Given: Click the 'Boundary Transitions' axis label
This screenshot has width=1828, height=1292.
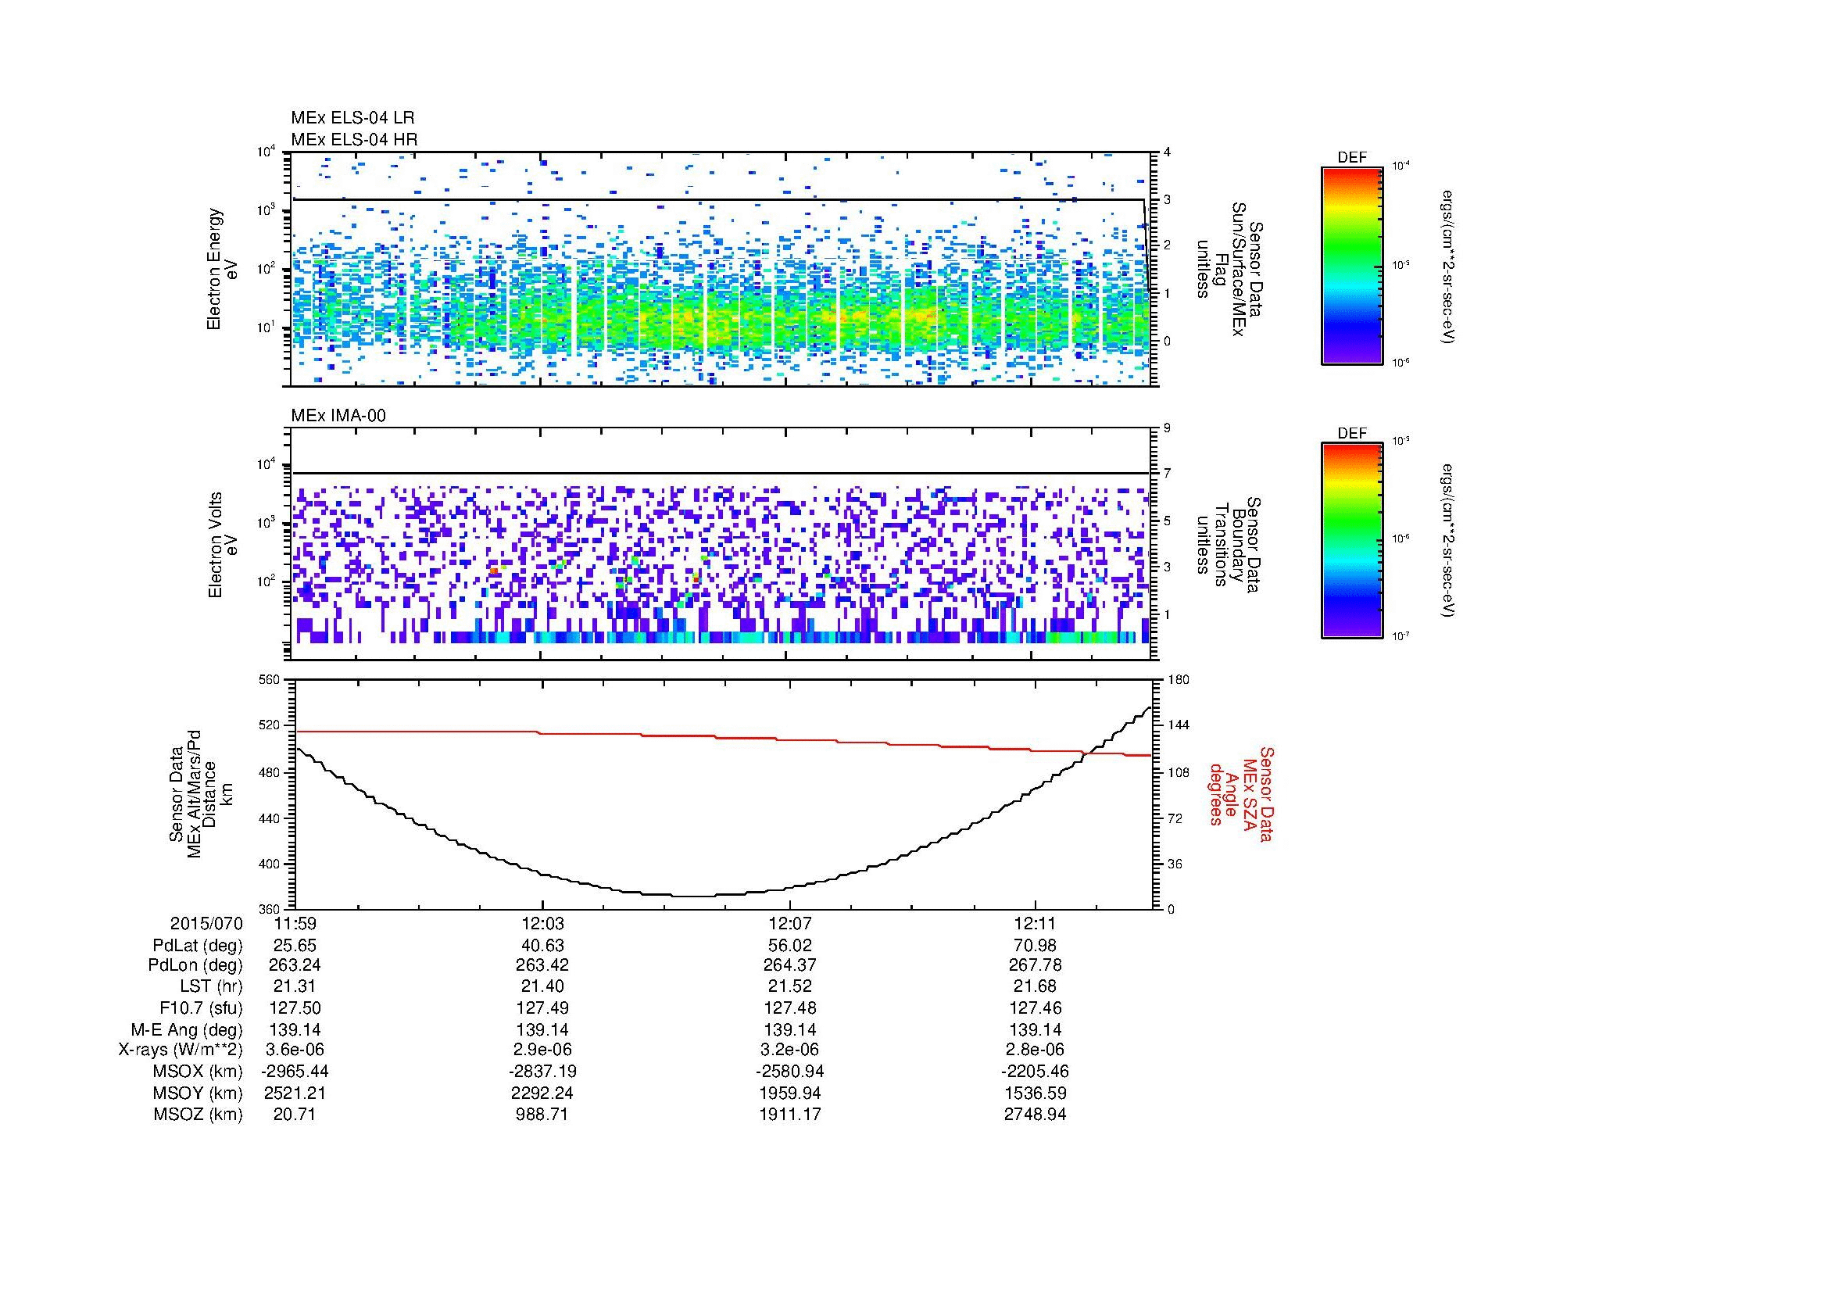Looking at the screenshot, I should coord(1229,546).
